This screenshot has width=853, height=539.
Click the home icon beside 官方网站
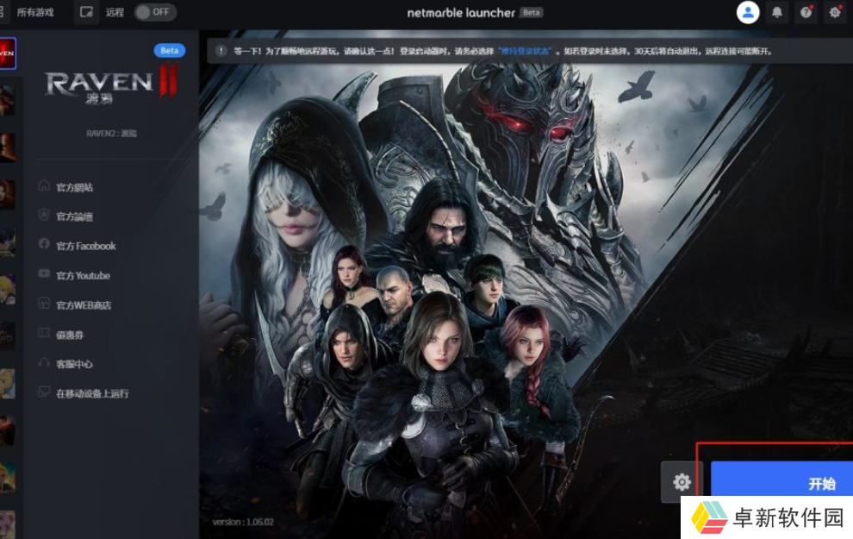click(x=44, y=186)
